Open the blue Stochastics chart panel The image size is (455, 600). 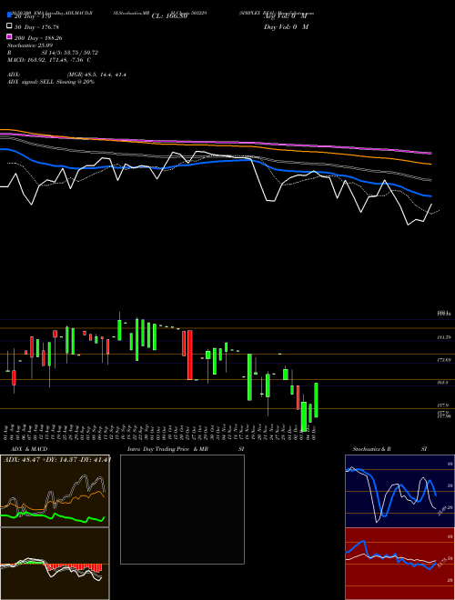[x=399, y=491]
